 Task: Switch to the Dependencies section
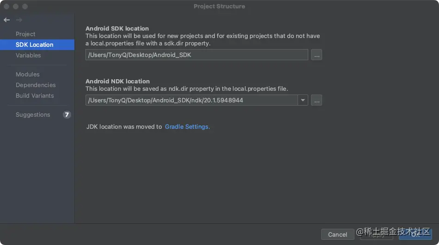coord(36,85)
